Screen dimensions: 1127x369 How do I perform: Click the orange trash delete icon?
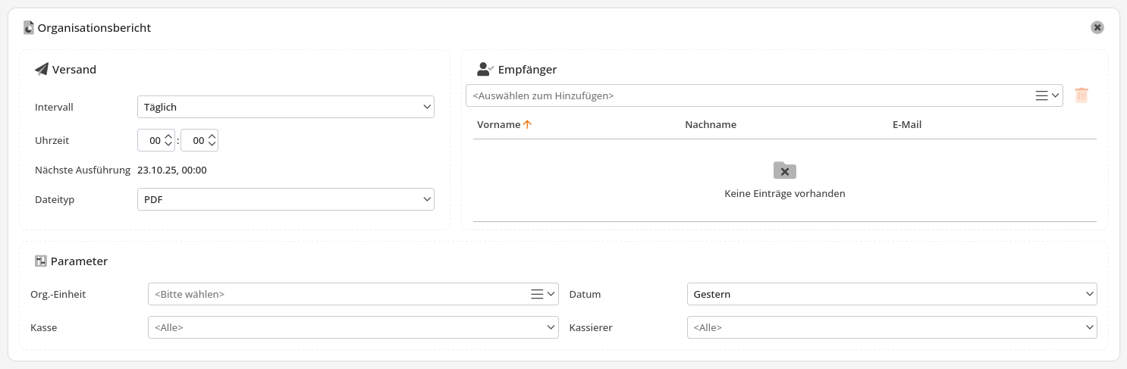point(1081,95)
